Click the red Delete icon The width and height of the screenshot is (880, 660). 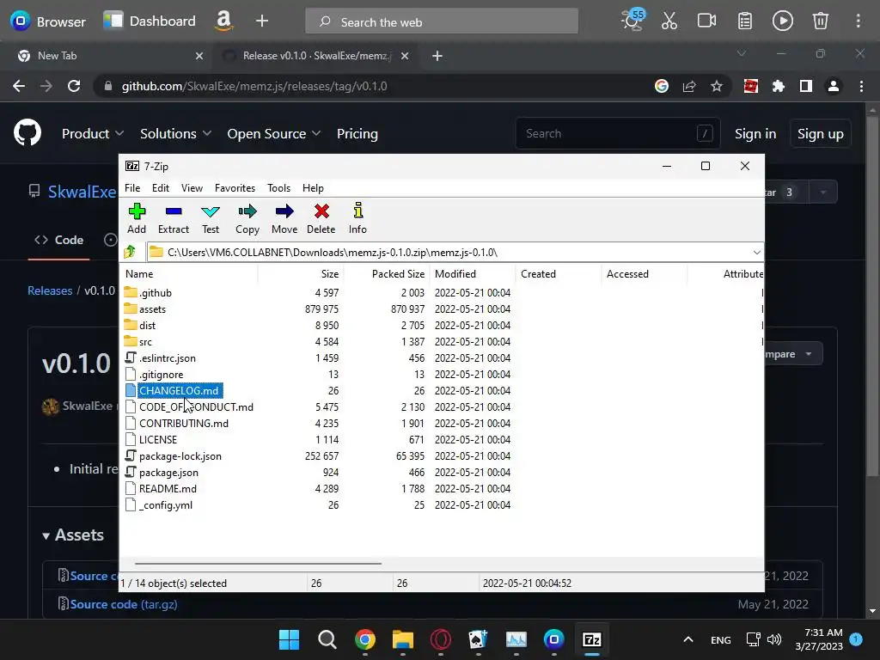321,218
